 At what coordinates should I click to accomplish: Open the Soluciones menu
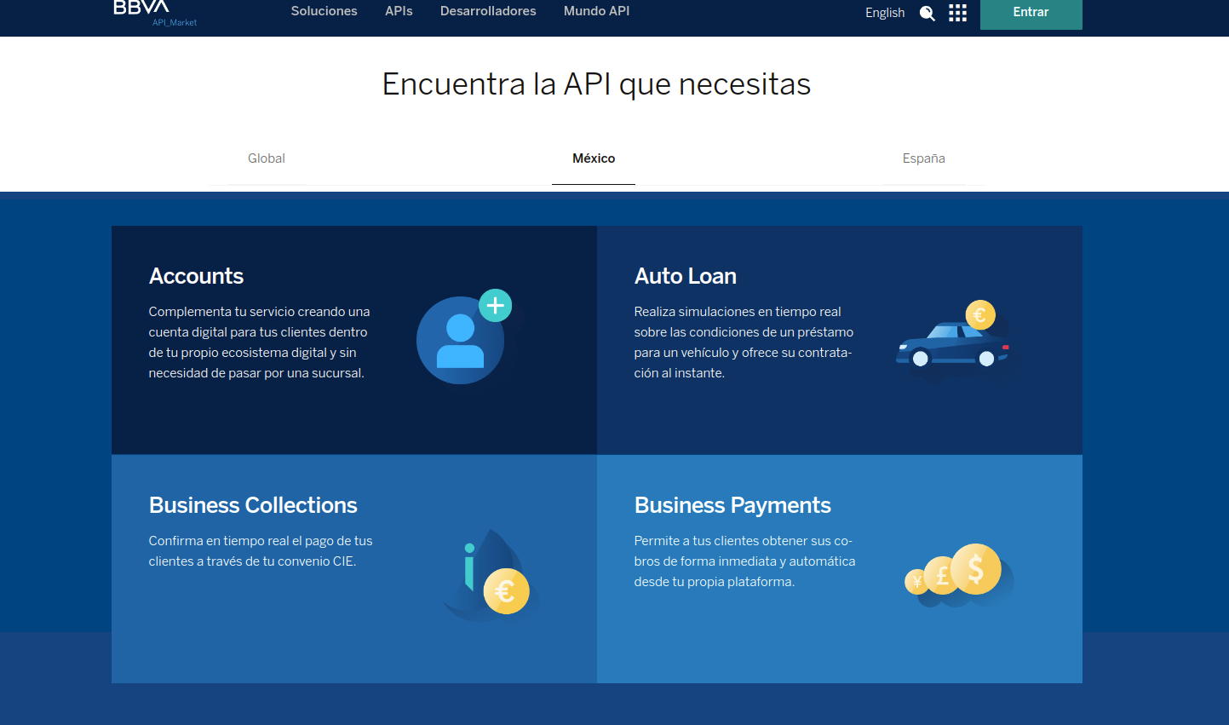324,11
